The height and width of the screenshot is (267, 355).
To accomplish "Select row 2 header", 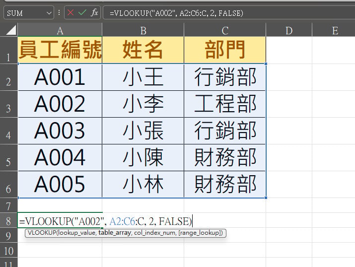I will 8,77.
